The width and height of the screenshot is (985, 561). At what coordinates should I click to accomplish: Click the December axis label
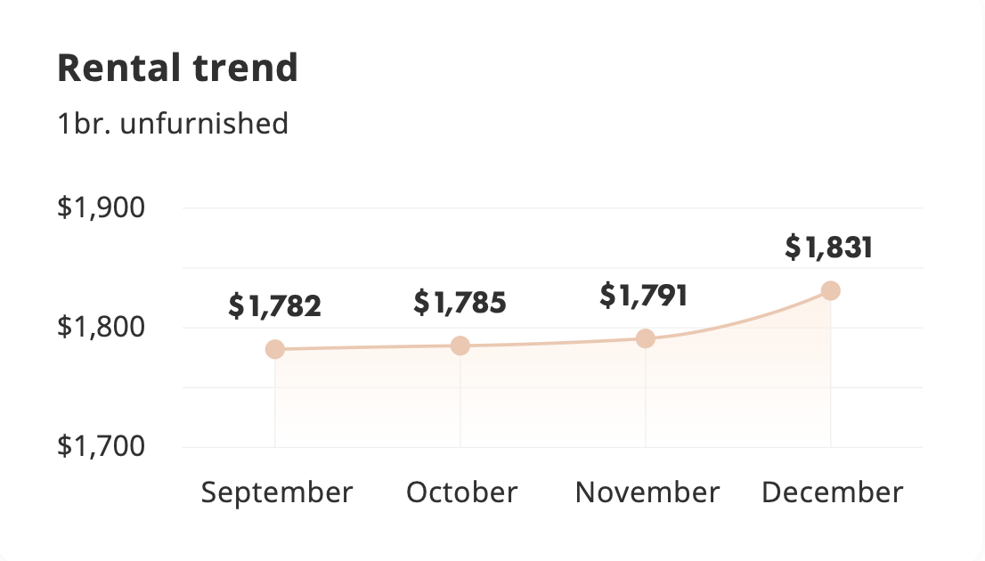click(833, 492)
